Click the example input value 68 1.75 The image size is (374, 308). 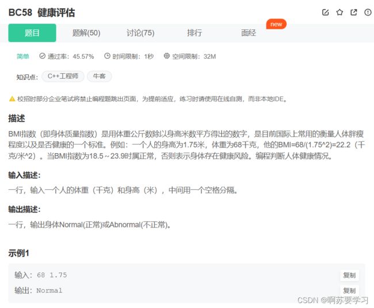52,275
